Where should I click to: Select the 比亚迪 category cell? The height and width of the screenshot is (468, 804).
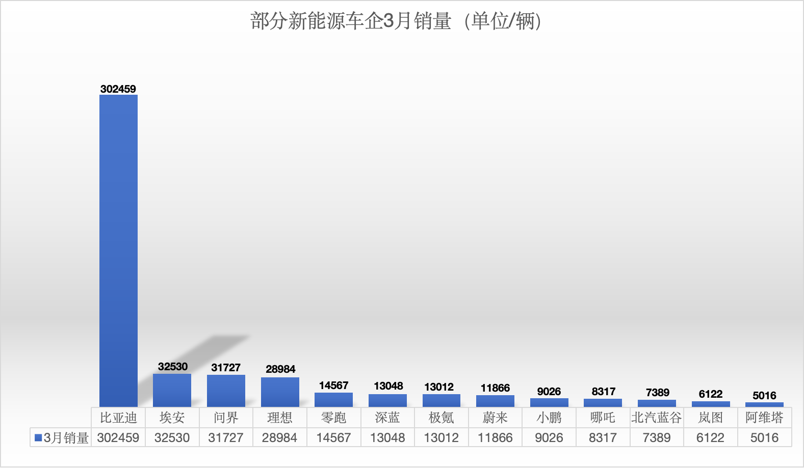click(118, 418)
